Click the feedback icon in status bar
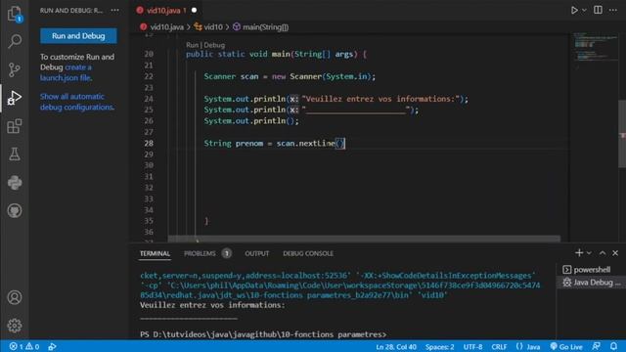The image size is (626, 352). (x=596, y=346)
